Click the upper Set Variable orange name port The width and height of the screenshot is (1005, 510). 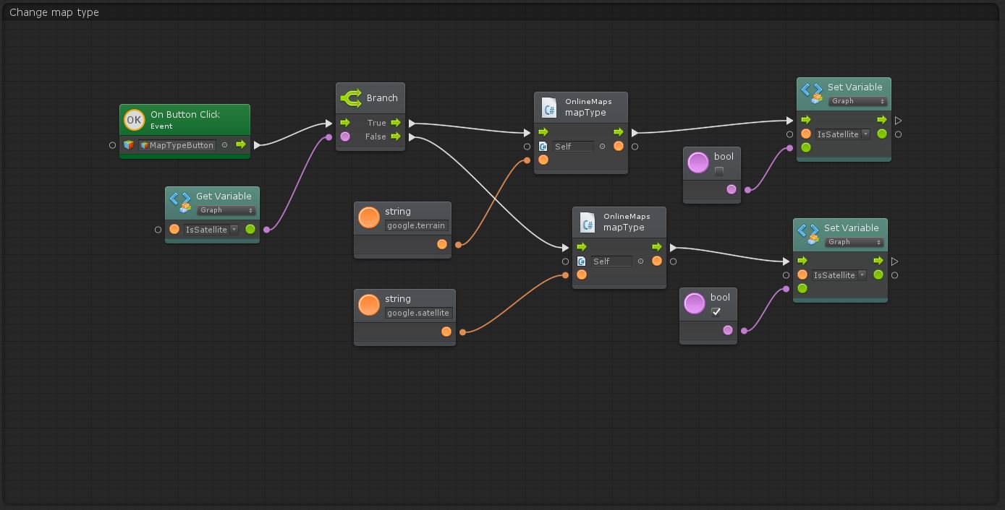(x=806, y=134)
